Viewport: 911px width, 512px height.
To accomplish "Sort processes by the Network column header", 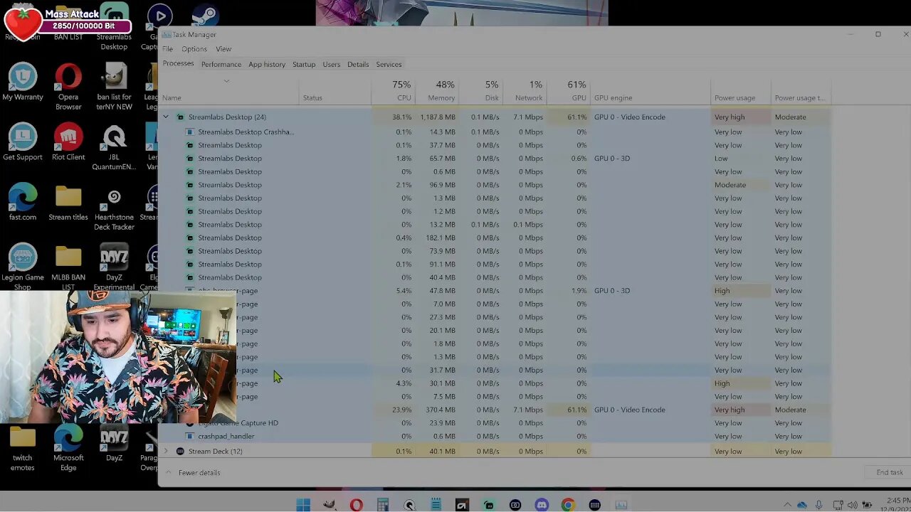I will [x=524, y=90].
